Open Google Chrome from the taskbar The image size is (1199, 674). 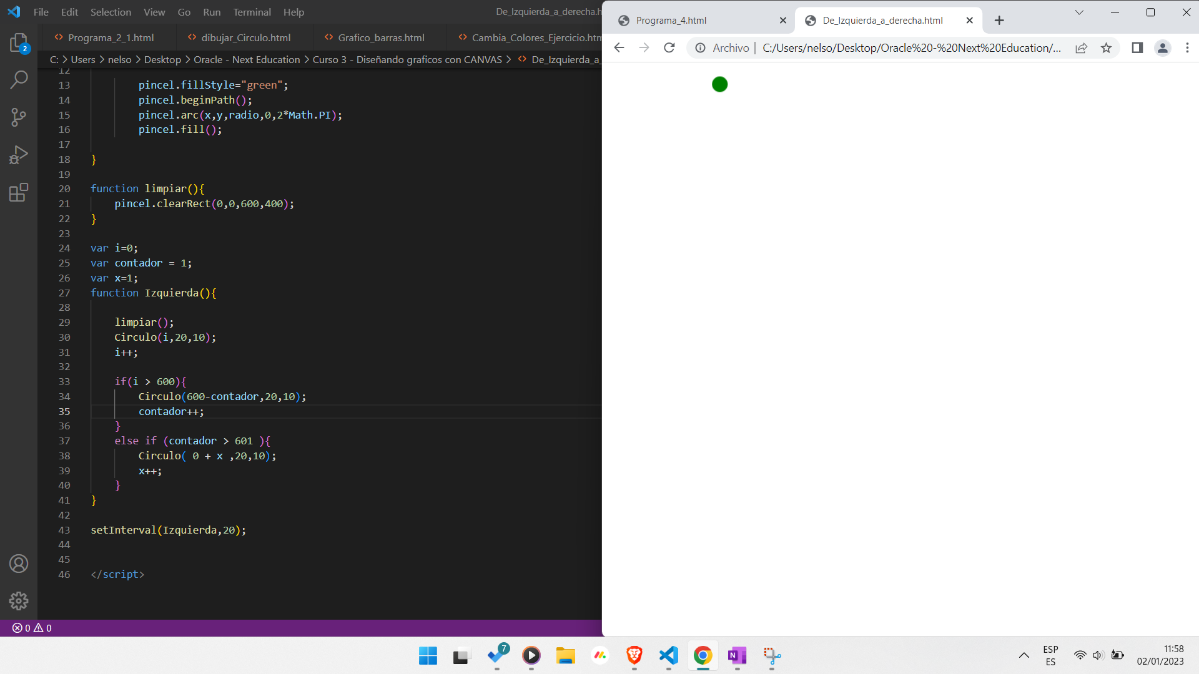click(703, 655)
